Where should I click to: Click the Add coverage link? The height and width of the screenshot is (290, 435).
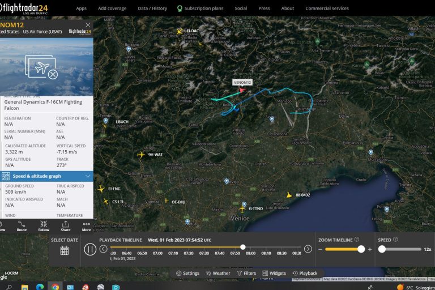pyautogui.click(x=112, y=8)
